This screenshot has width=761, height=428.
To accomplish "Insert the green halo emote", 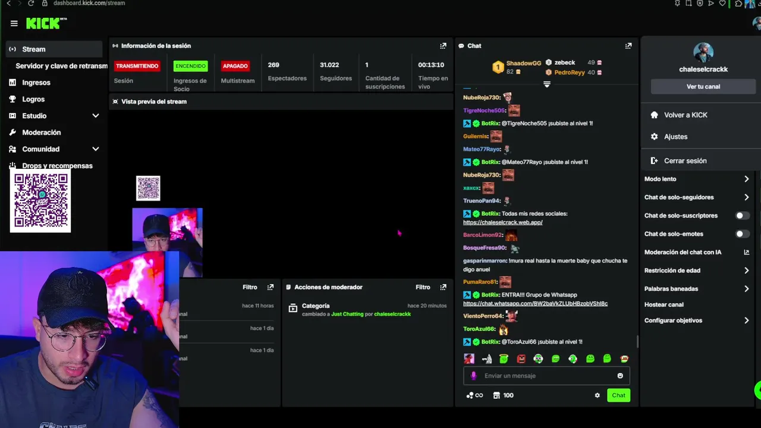I will pyautogui.click(x=504, y=358).
